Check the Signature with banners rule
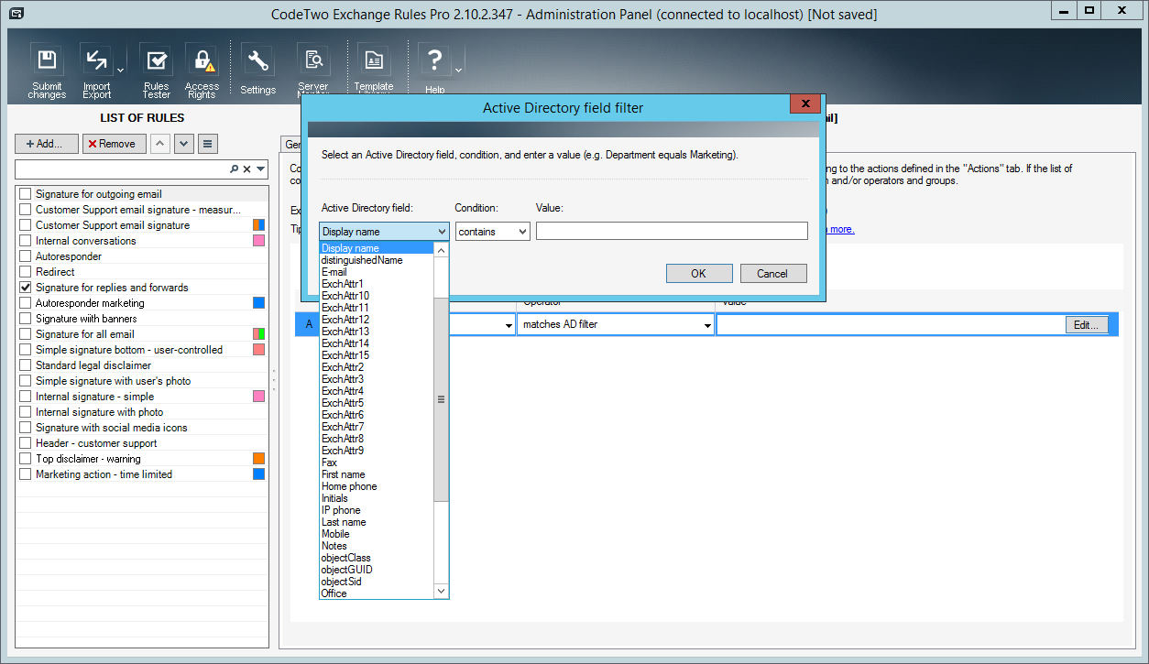Viewport: 1149px width, 664px height. [x=26, y=319]
